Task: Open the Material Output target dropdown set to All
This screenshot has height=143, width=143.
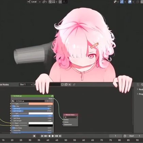Action: (71, 117)
